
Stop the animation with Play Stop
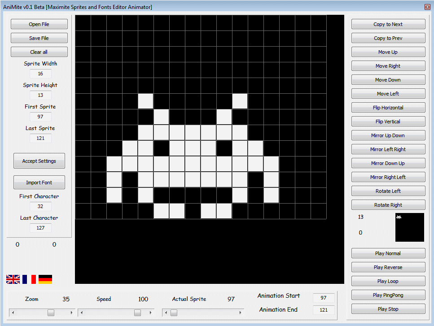[x=388, y=309]
